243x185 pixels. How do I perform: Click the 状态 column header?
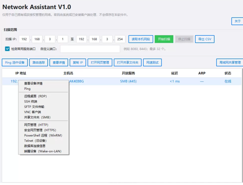coord(228,73)
